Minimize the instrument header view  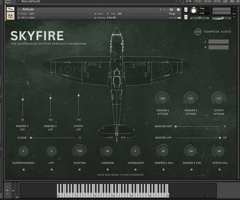pyautogui.click(x=234, y=11)
